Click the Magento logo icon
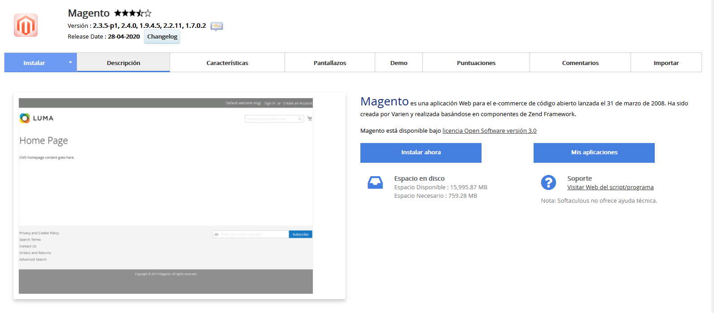The height and width of the screenshot is (313, 714). pos(26,25)
